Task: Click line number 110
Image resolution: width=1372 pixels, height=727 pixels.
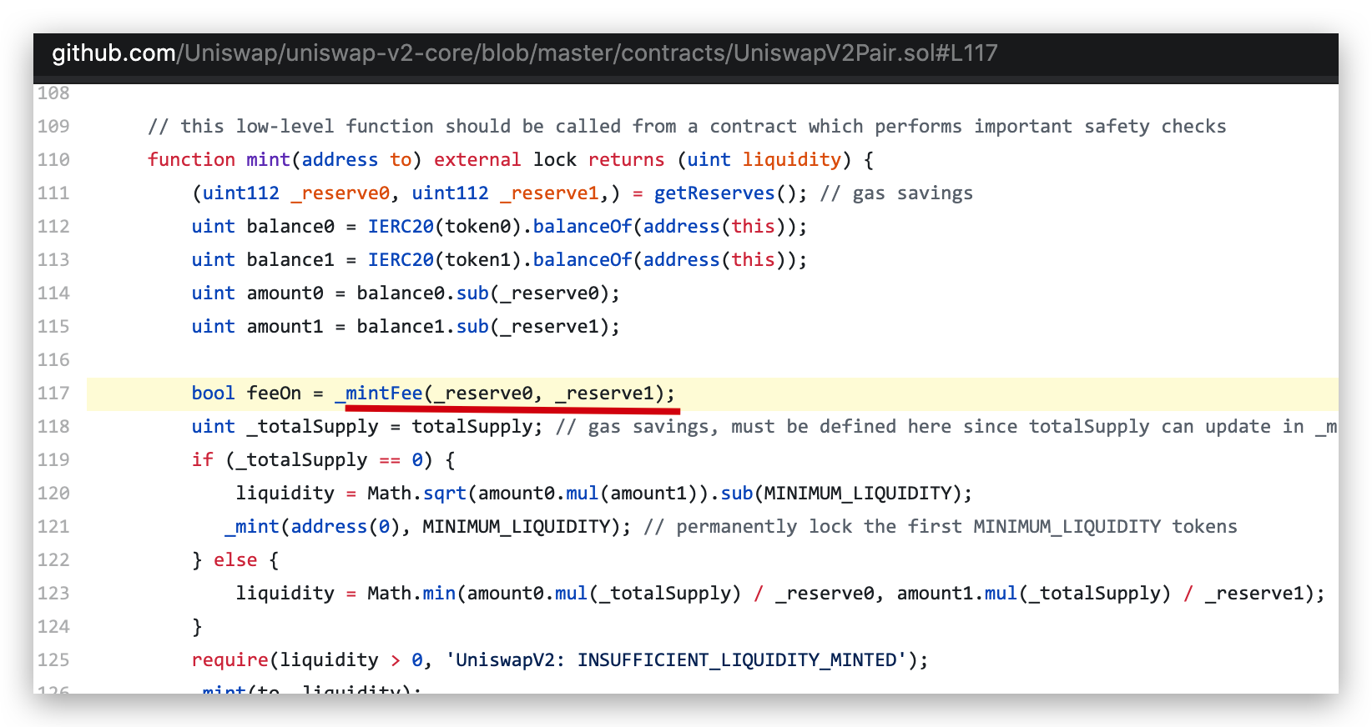Action: pos(53,160)
